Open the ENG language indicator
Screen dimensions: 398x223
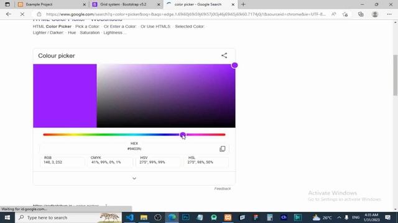(x=356, y=217)
